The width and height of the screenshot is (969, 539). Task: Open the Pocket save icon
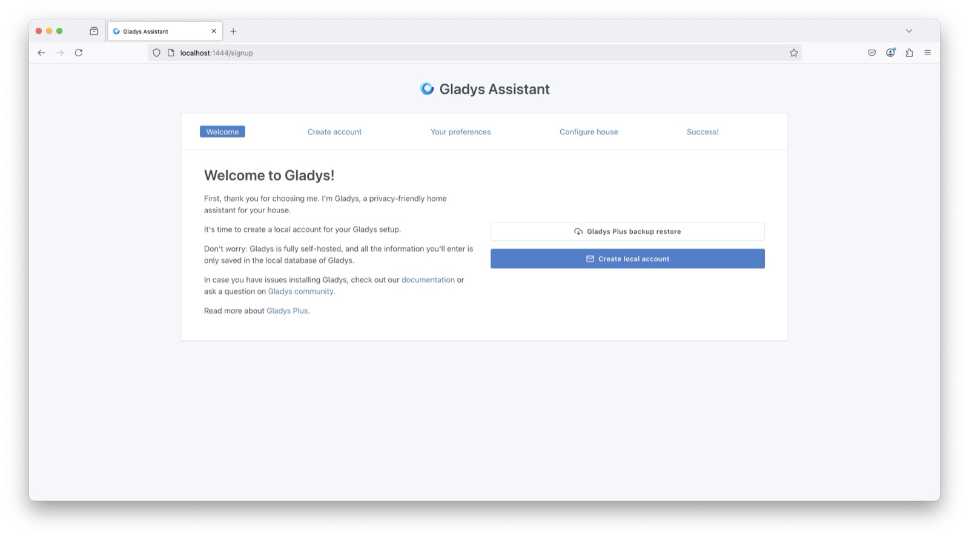pyautogui.click(x=871, y=53)
